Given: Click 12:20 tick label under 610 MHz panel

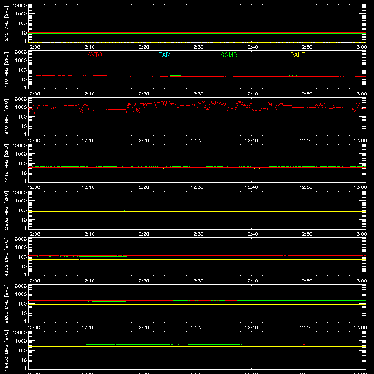Looking at the screenshot, I should coord(143,141).
